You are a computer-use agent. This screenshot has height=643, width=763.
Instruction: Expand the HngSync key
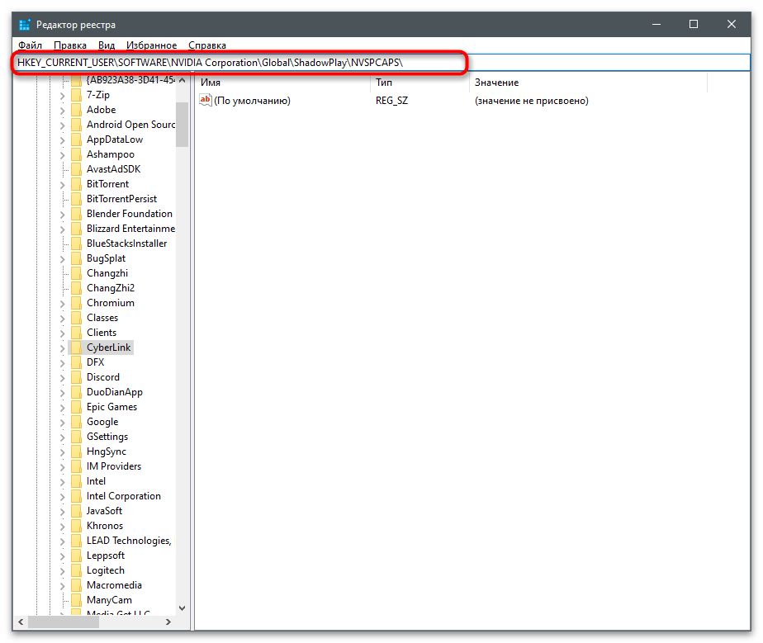point(62,452)
